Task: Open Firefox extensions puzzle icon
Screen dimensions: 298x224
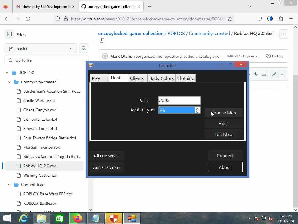Action: [x=281, y=19]
